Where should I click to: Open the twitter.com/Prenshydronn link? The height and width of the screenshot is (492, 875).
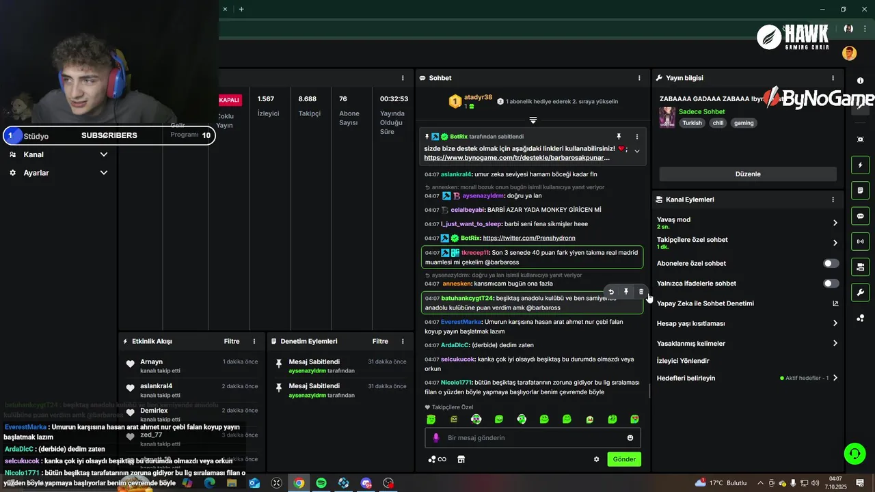(529, 238)
